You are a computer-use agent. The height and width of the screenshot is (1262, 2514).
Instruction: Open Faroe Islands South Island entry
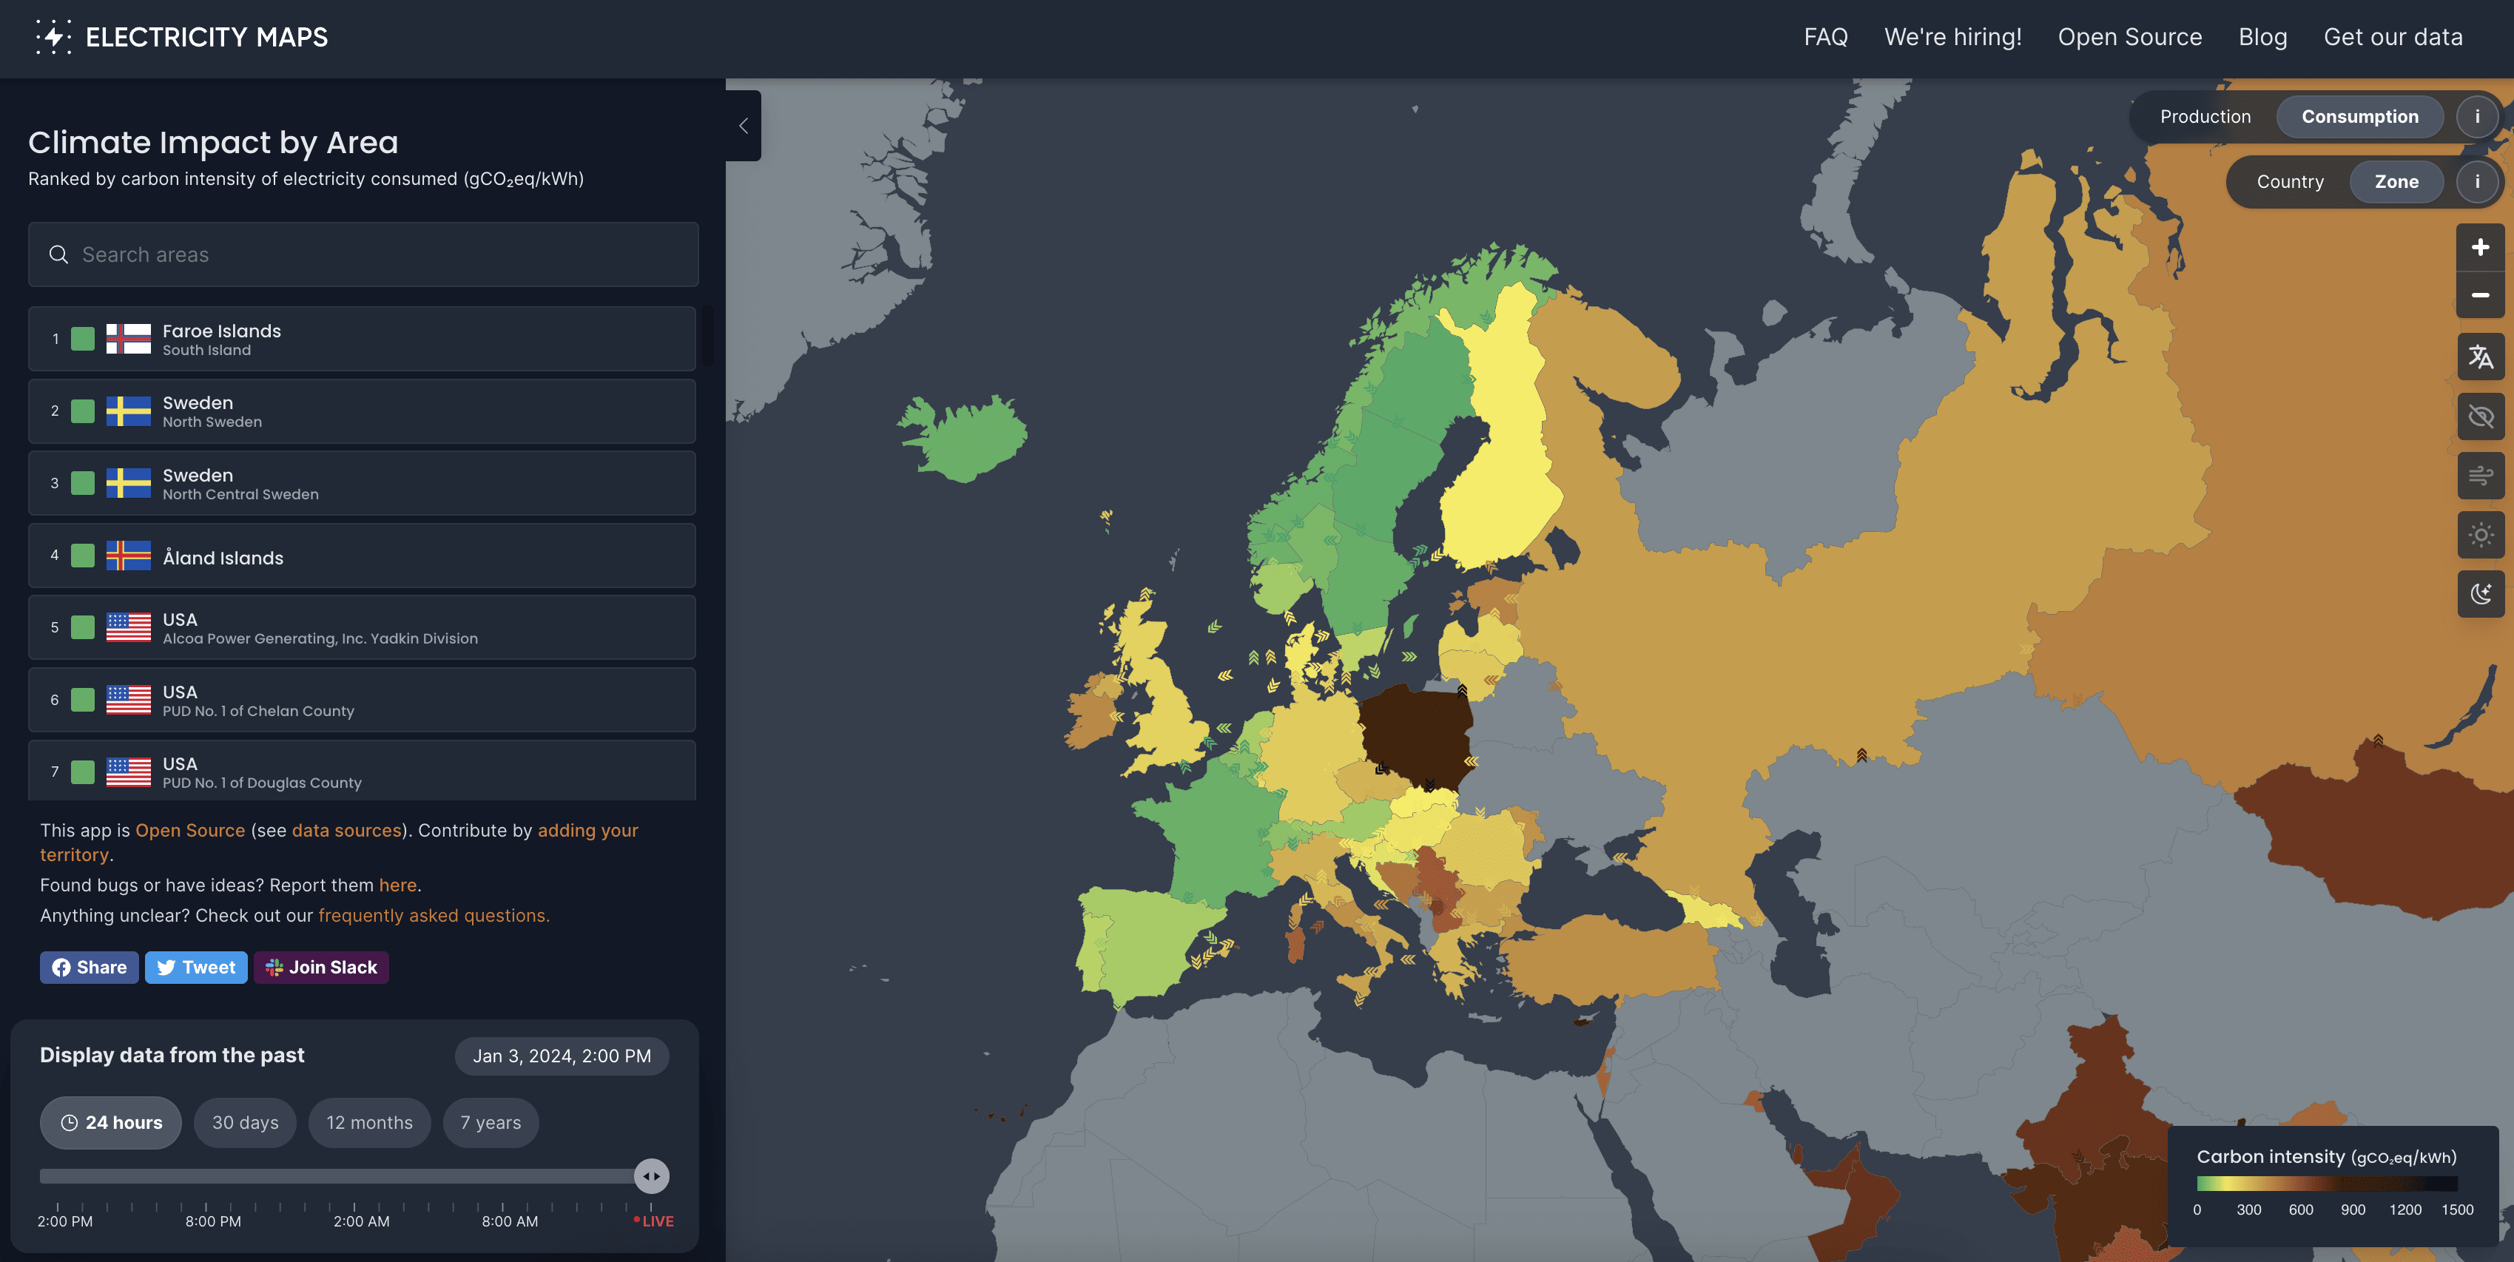[x=362, y=339]
